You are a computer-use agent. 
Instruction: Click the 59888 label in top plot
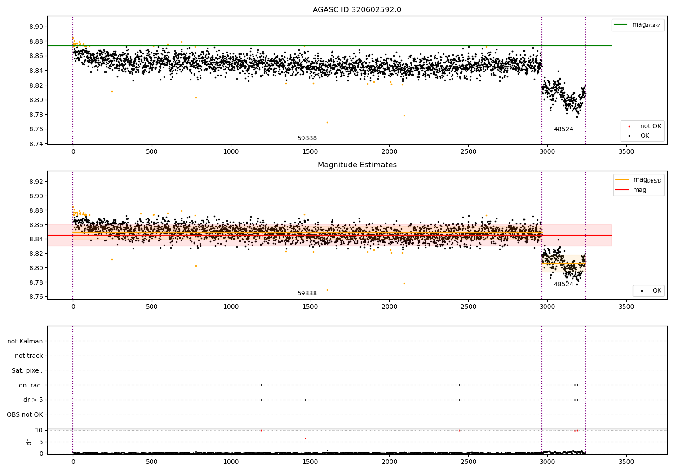pyautogui.click(x=307, y=138)
